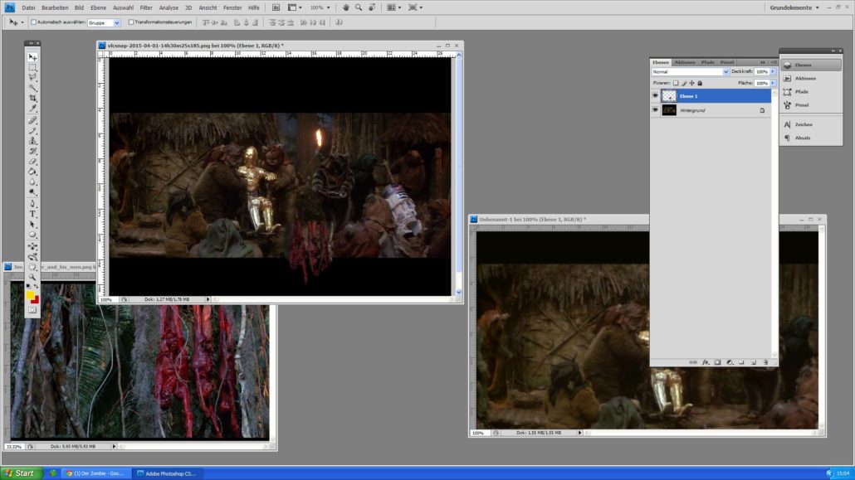Viewport: 855px width, 480px height.
Task: Select the Blur tool
Action: click(32, 182)
